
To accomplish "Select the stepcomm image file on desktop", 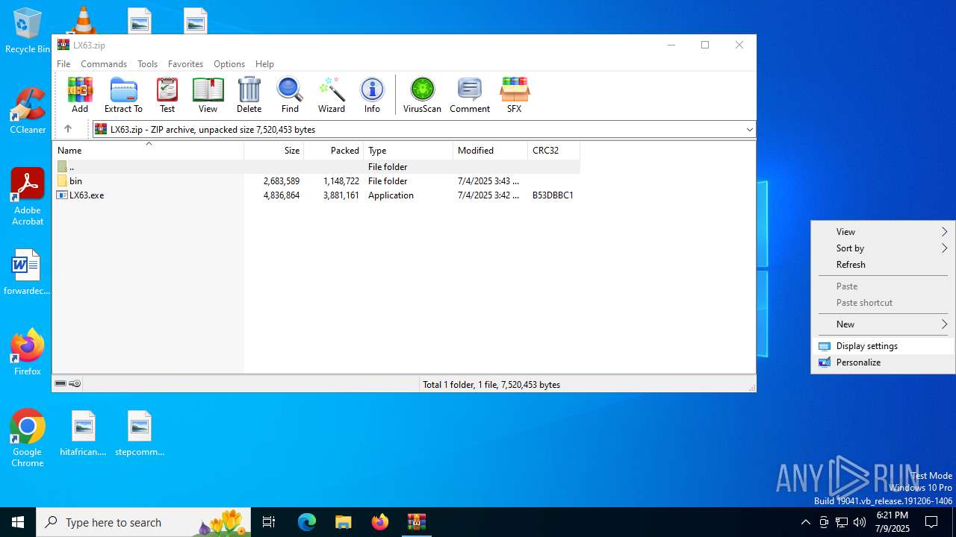I will click(139, 433).
